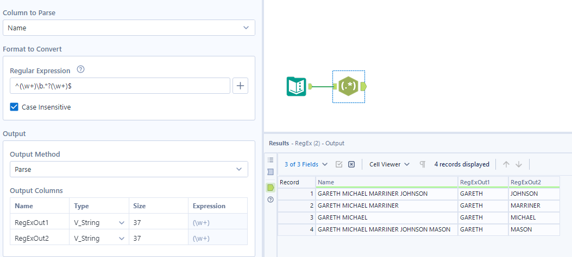
Task: Expand the Output Method dropdown
Action: click(129, 169)
